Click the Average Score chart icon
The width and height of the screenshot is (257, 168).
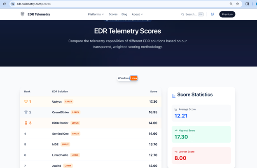(x=176, y=109)
